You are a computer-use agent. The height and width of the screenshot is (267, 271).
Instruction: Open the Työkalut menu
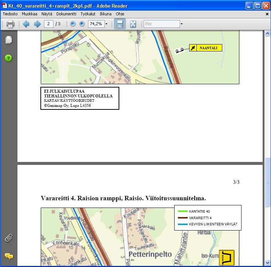tap(88, 14)
